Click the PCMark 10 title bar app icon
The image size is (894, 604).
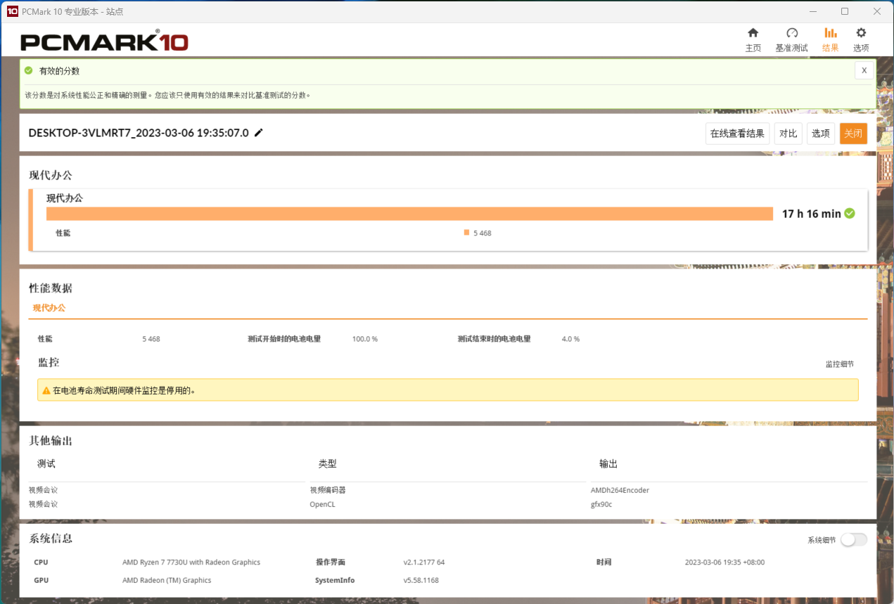click(12, 11)
